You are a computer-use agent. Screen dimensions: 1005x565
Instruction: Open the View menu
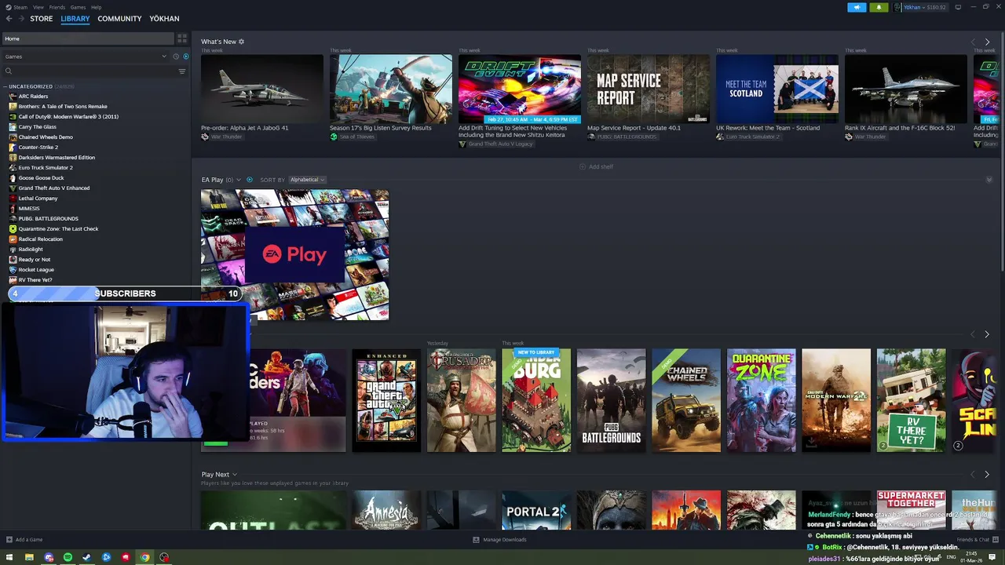click(x=38, y=7)
